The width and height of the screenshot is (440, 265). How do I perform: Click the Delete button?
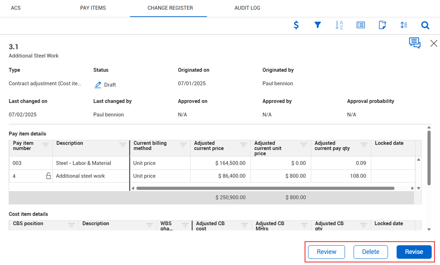tap(371, 252)
